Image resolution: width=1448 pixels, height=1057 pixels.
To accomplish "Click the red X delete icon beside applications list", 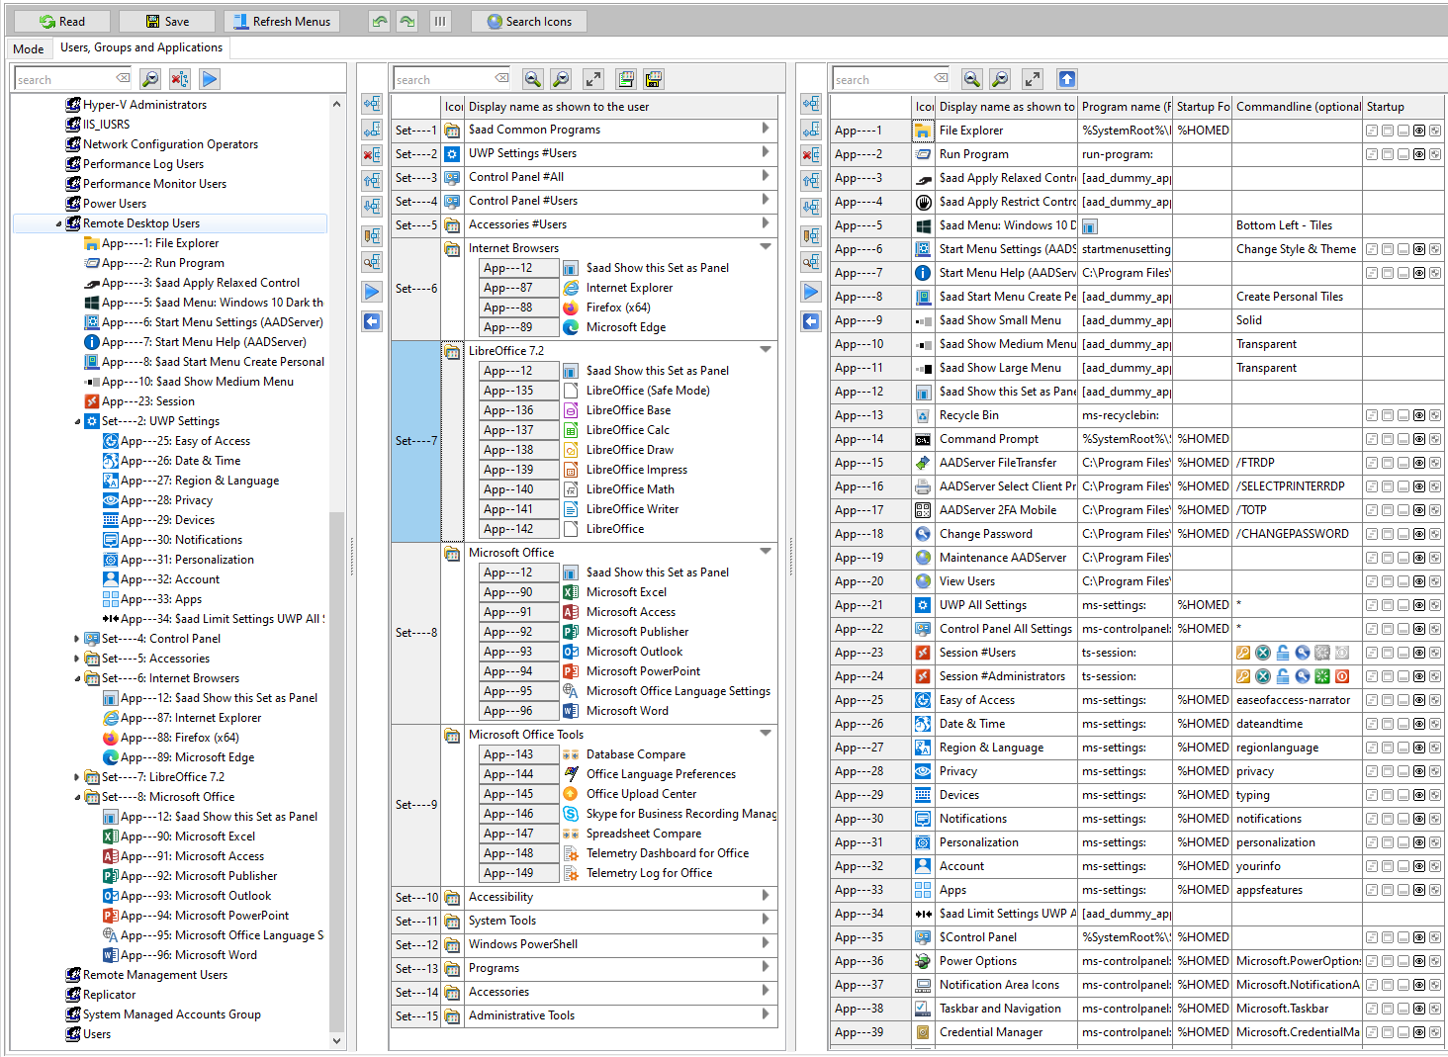I will click(x=811, y=155).
